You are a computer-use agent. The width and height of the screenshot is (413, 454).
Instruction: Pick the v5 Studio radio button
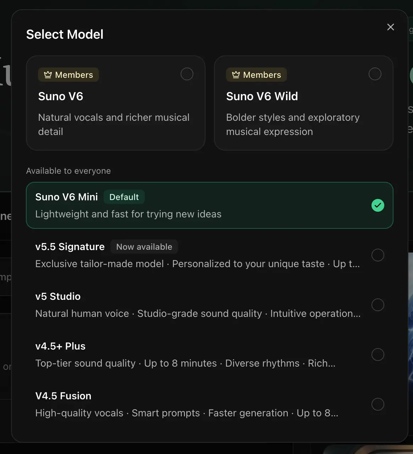point(378,305)
